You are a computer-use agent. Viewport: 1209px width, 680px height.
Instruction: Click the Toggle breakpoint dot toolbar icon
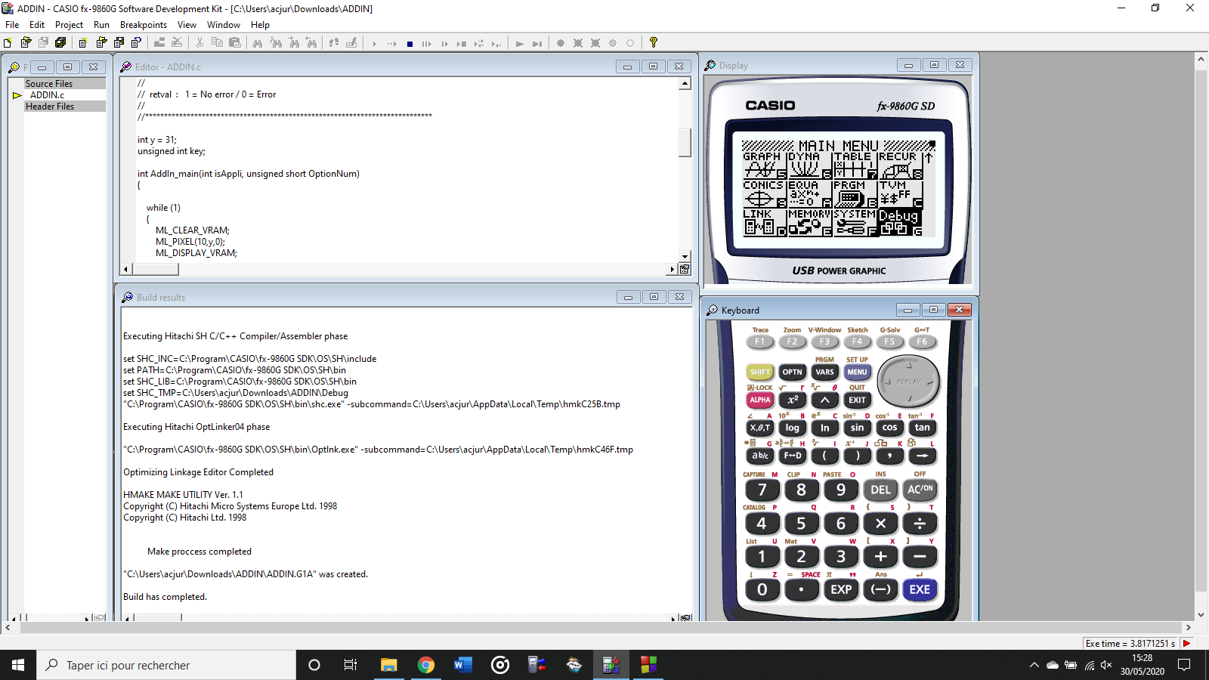click(561, 43)
